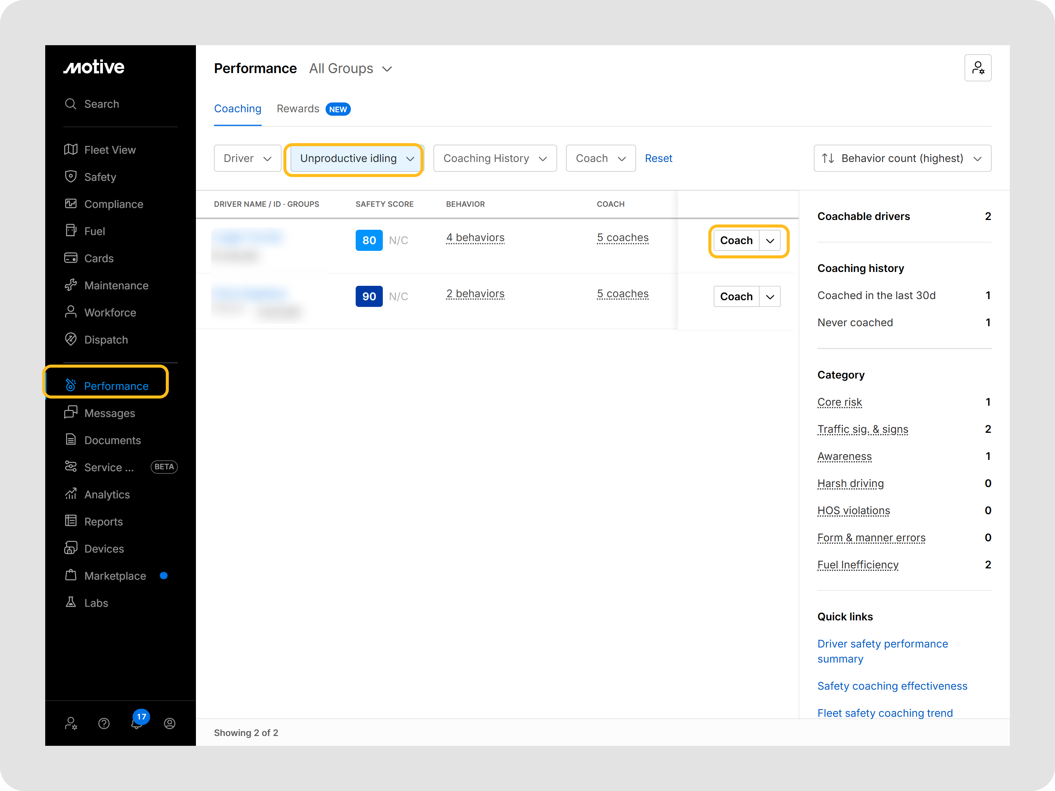Open the user profile icon in sidebar footer
Screen dimensions: 1055x791
click(170, 723)
